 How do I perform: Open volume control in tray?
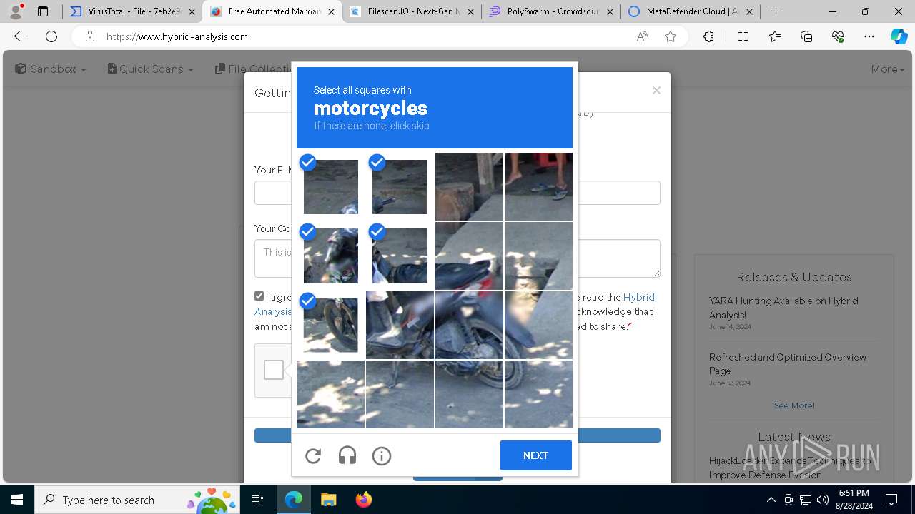coord(823,500)
